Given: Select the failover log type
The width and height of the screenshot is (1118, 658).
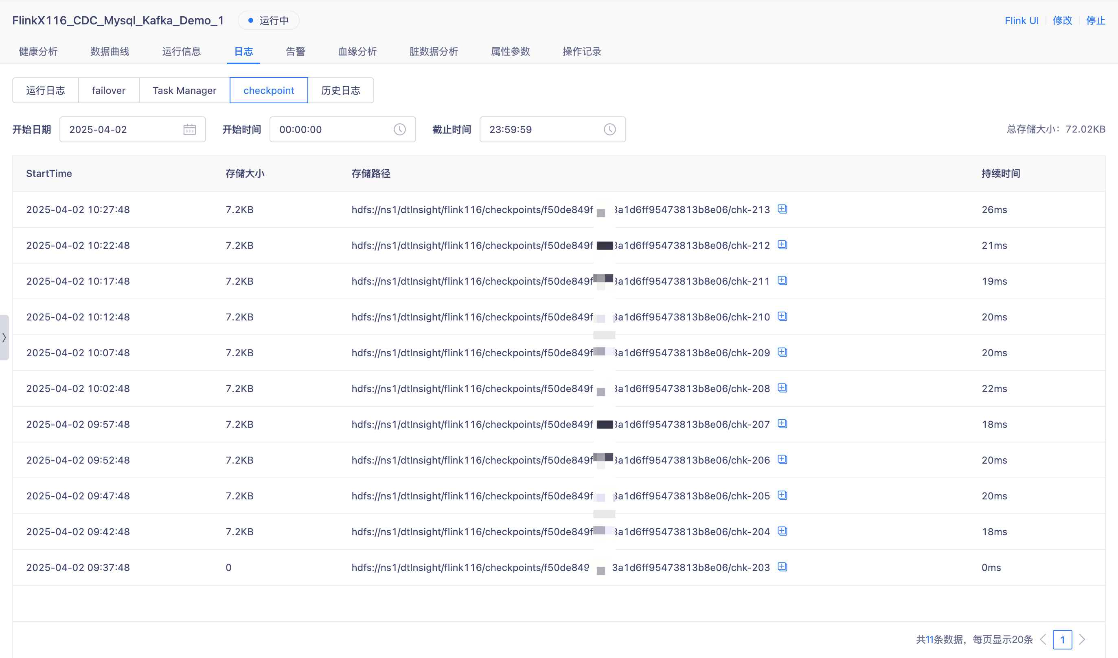Looking at the screenshot, I should (109, 90).
